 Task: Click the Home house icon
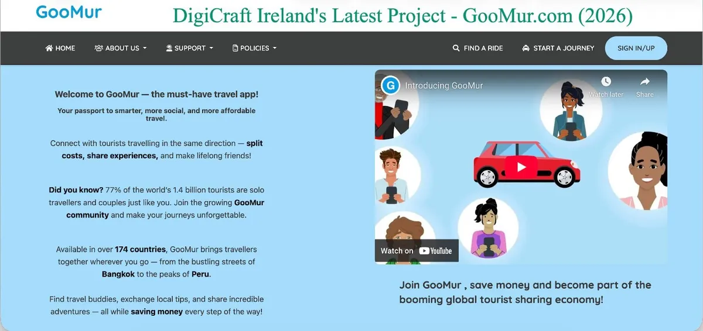49,48
